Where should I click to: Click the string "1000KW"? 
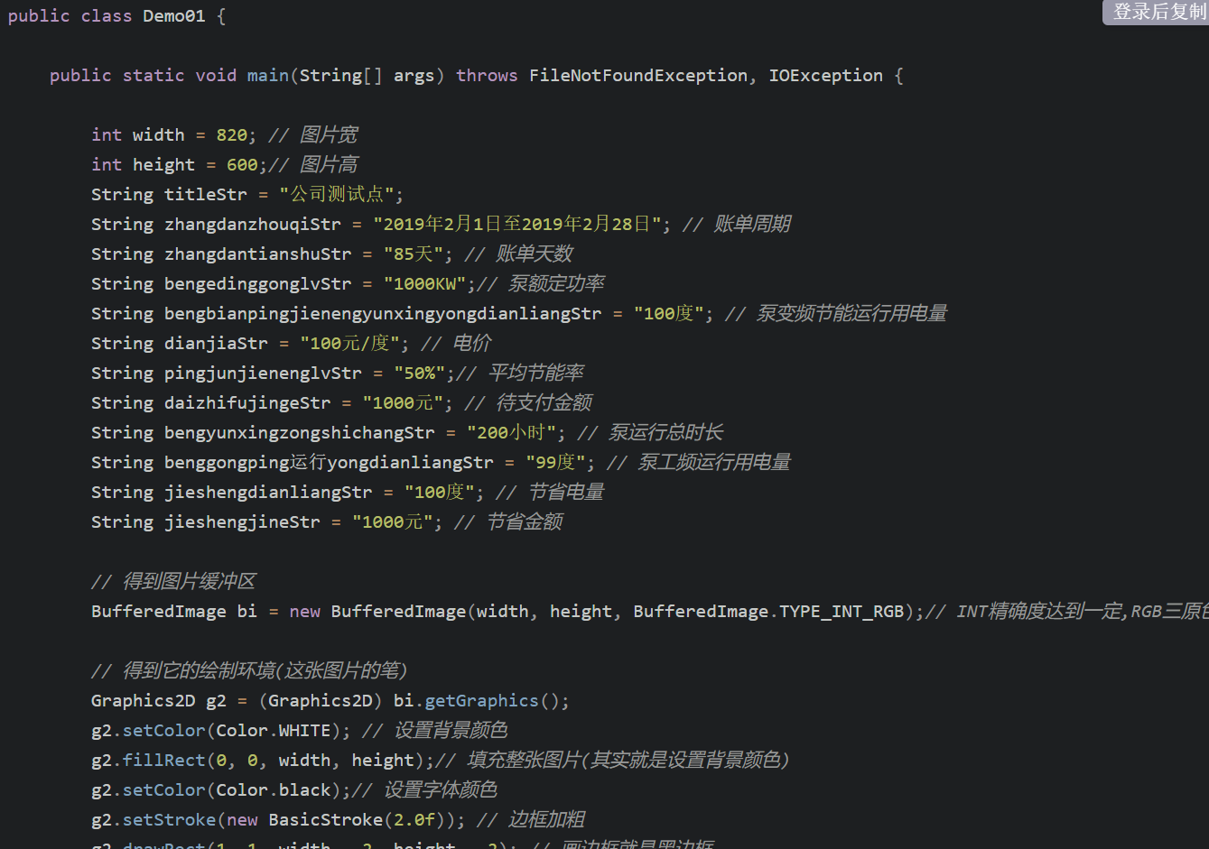pos(424,284)
